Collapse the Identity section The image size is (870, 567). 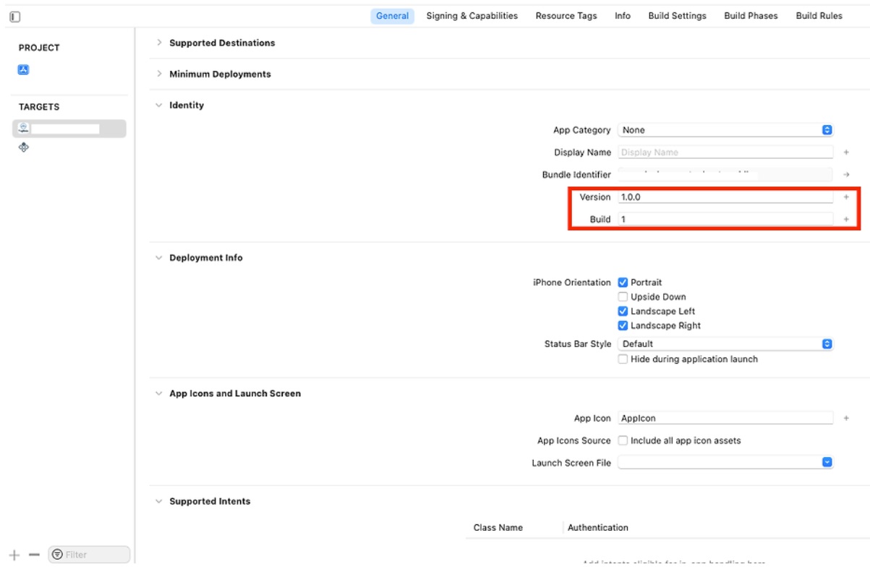(x=159, y=105)
